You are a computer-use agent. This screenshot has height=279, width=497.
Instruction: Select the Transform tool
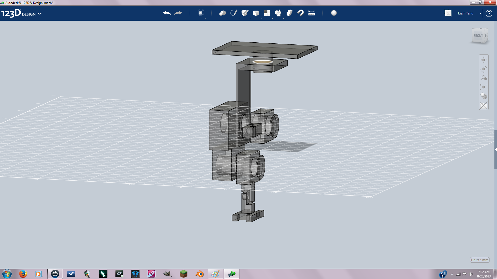(201, 13)
